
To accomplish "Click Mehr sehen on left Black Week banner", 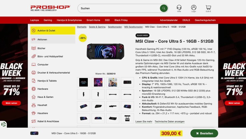I will pos(11,103).
